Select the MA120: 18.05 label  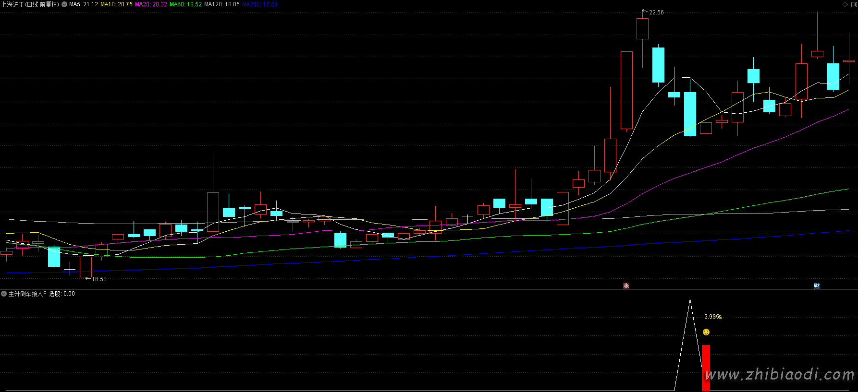[x=222, y=4]
